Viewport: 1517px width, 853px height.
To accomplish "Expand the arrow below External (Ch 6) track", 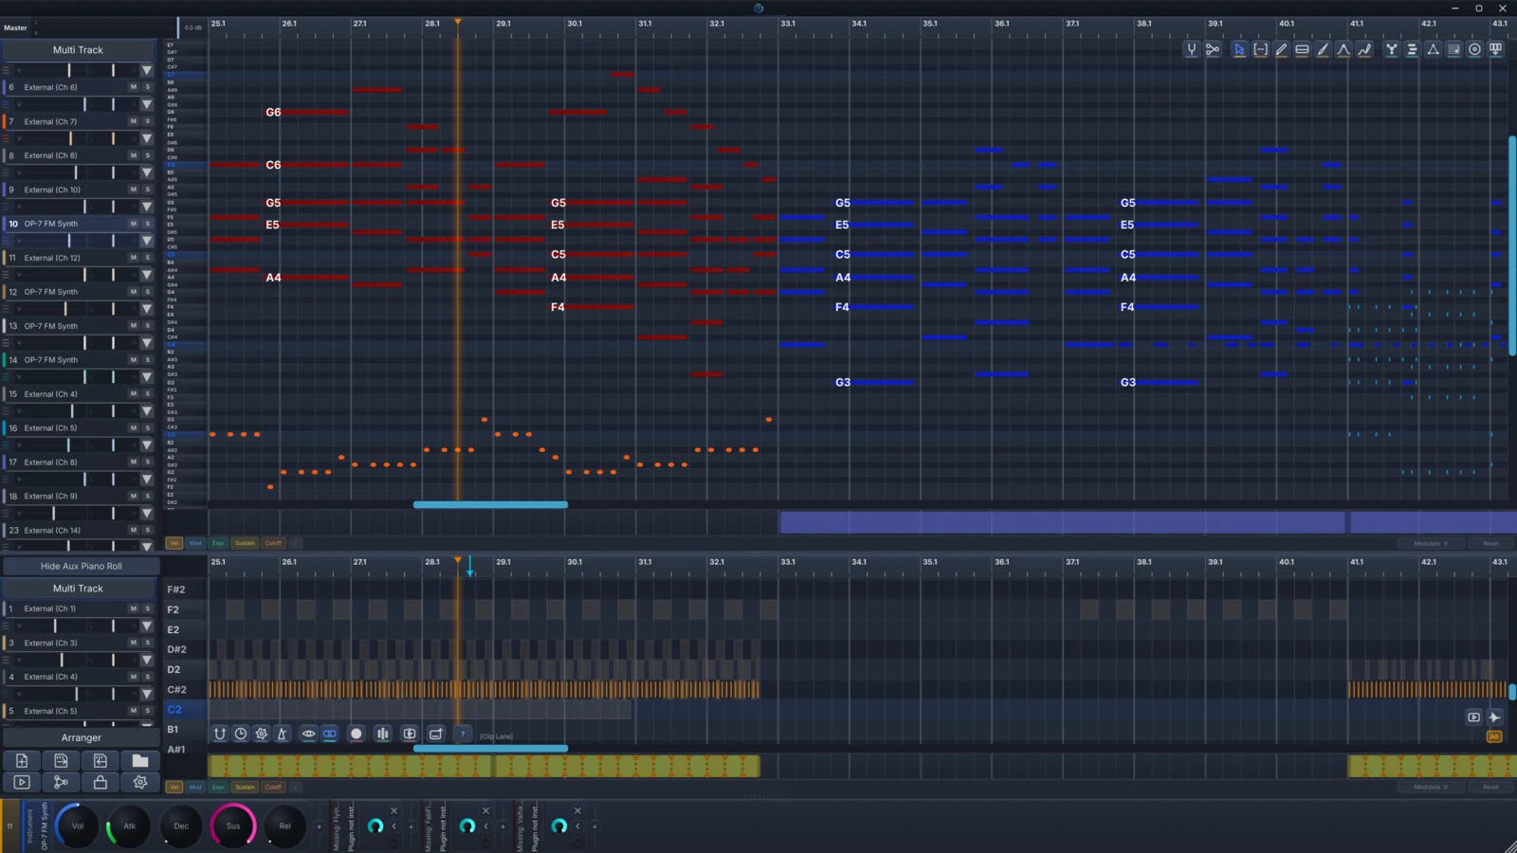I will pos(146,104).
